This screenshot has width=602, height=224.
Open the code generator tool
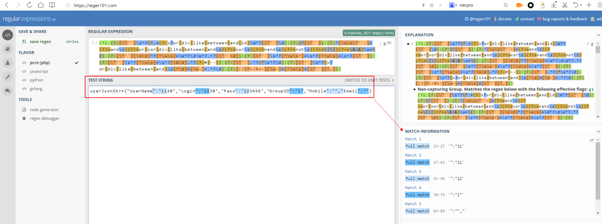click(44, 110)
